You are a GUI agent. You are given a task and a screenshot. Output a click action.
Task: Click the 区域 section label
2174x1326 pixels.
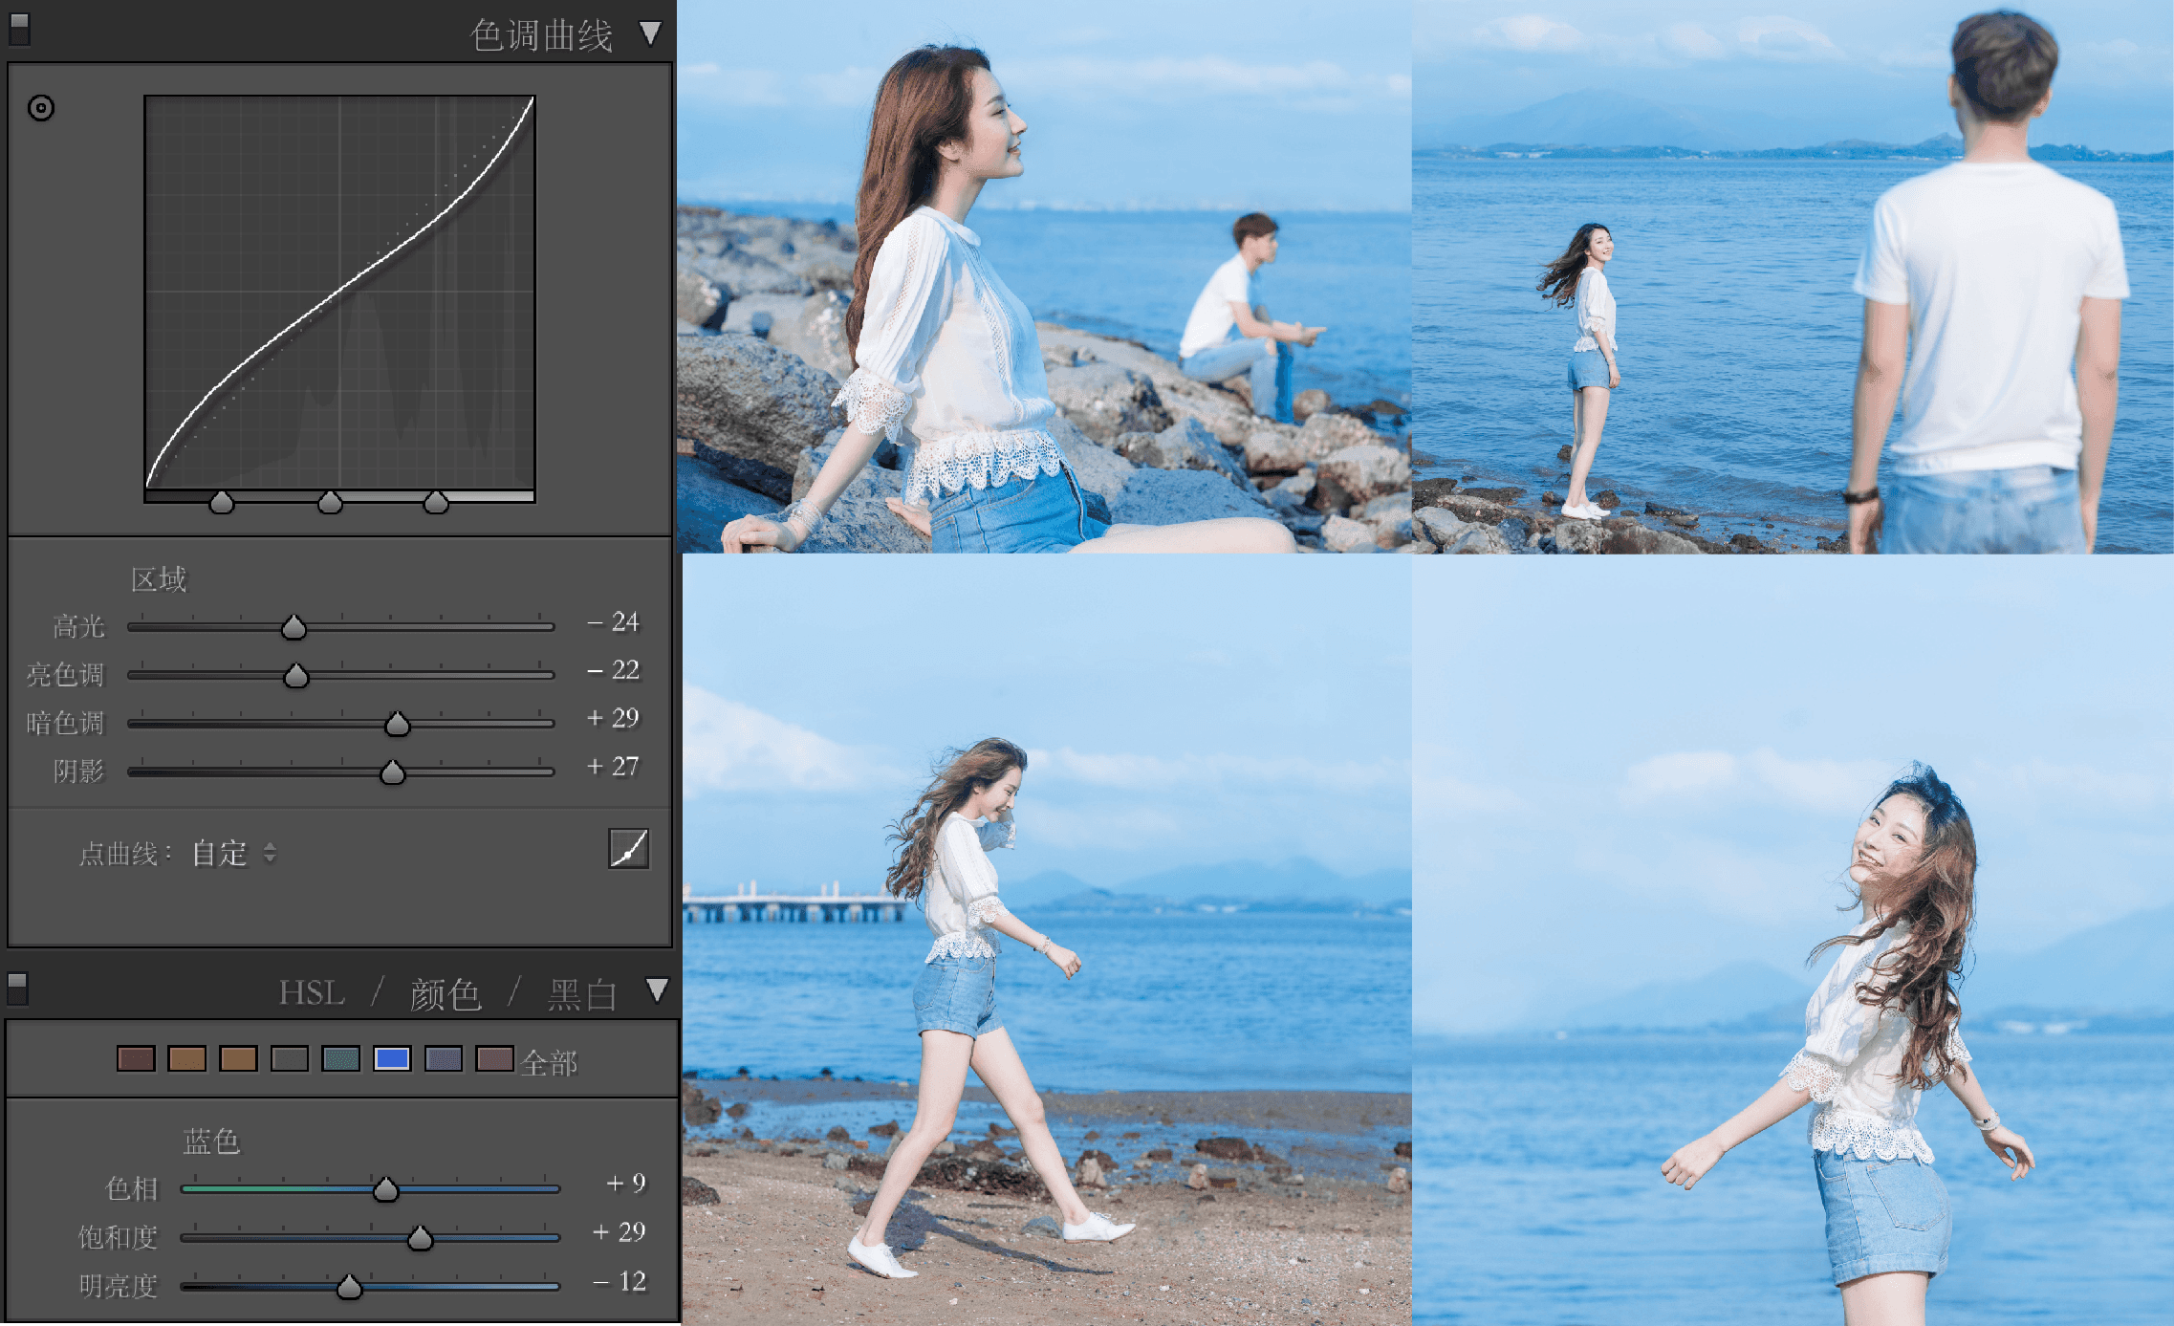point(159,579)
